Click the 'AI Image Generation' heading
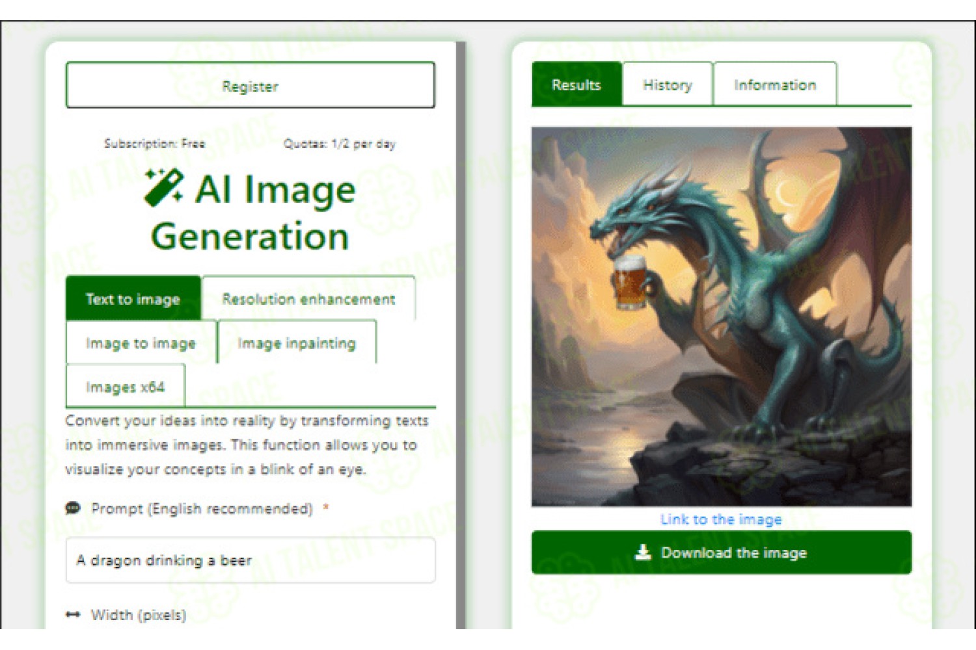Screen dimensions: 976x650 point(251,212)
